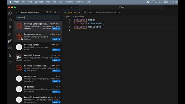Open the Run and Debug view

pos(10,34)
